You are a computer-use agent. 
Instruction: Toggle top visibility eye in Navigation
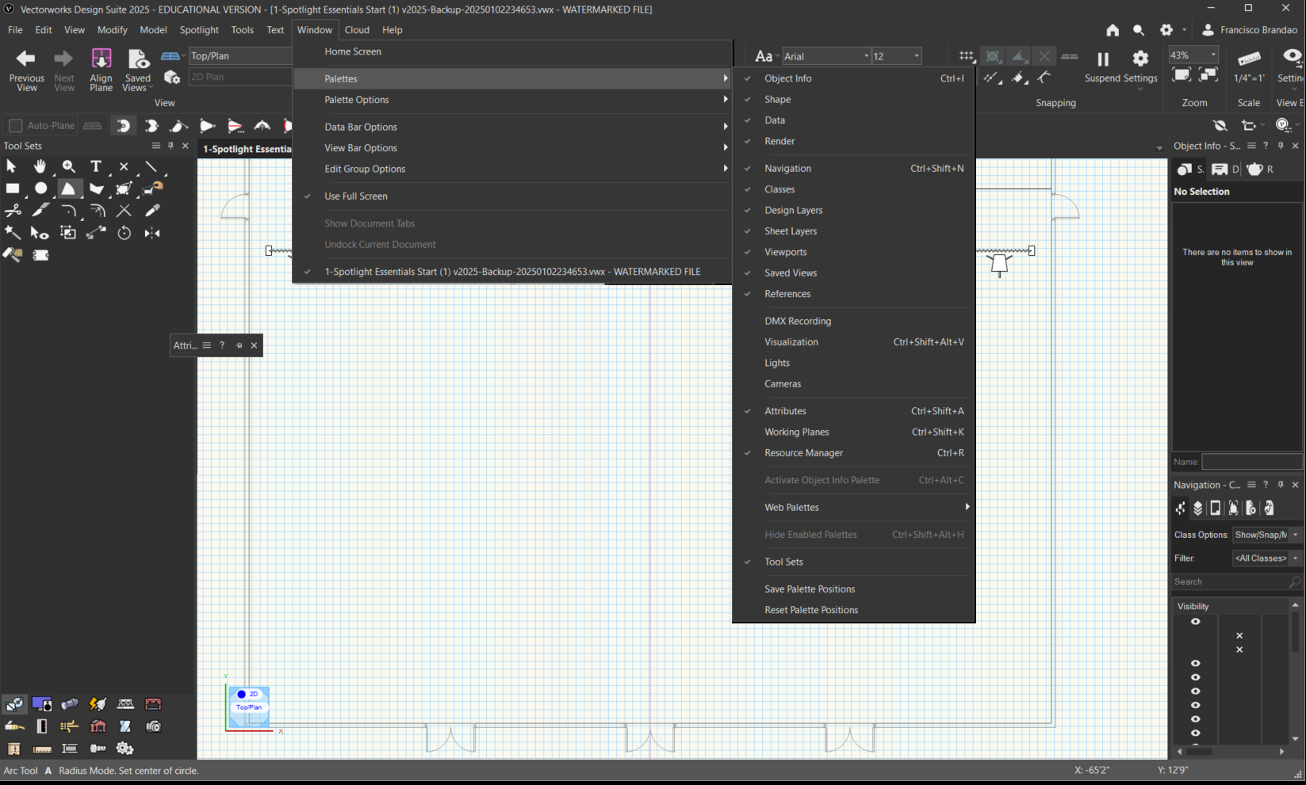pyautogui.click(x=1195, y=622)
